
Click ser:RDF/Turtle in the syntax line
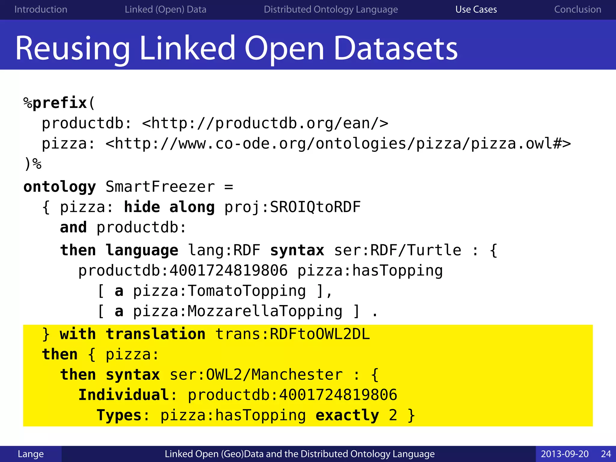[x=397, y=250]
